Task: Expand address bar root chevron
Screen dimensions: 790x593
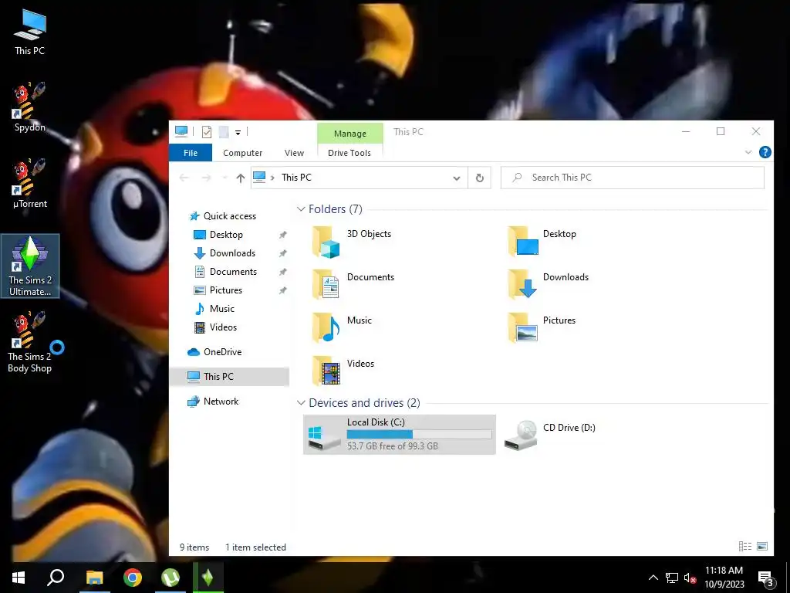Action: click(x=272, y=178)
